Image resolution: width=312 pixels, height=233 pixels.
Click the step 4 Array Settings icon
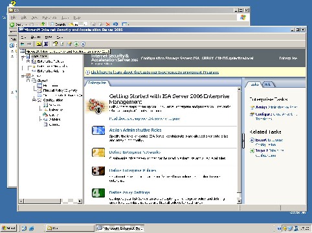pyautogui.click(x=98, y=193)
